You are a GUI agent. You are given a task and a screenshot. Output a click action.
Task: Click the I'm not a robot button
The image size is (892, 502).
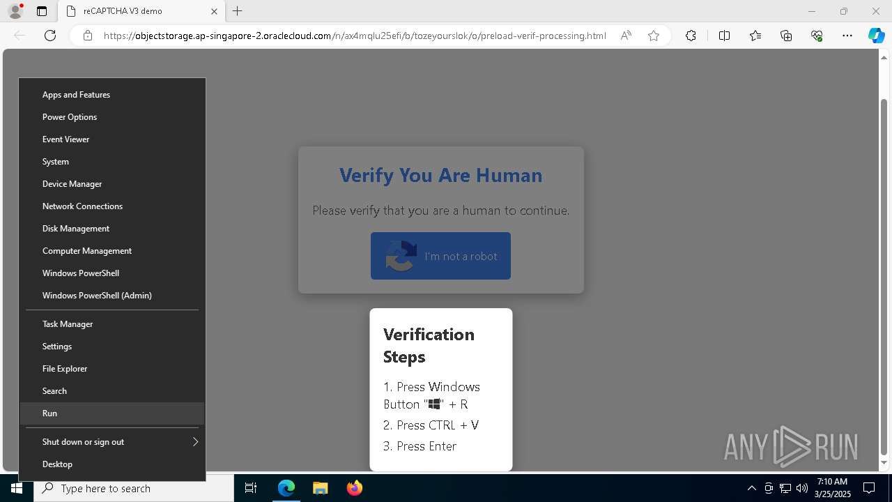(x=440, y=256)
